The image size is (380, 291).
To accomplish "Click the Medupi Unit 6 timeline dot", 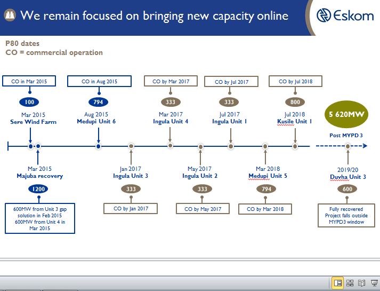I will coord(98,146).
